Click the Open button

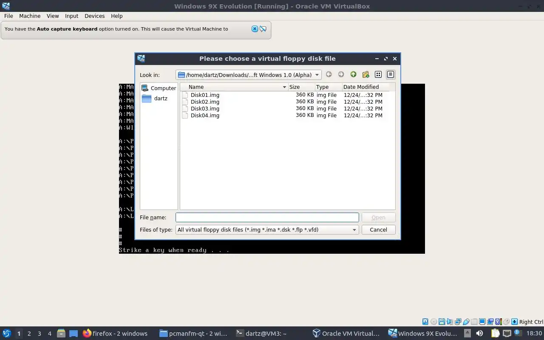tap(378, 217)
